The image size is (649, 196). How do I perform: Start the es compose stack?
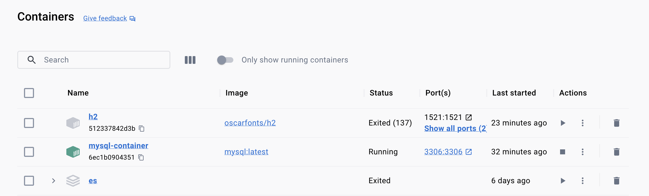pyautogui.click(x=563, y=181)
